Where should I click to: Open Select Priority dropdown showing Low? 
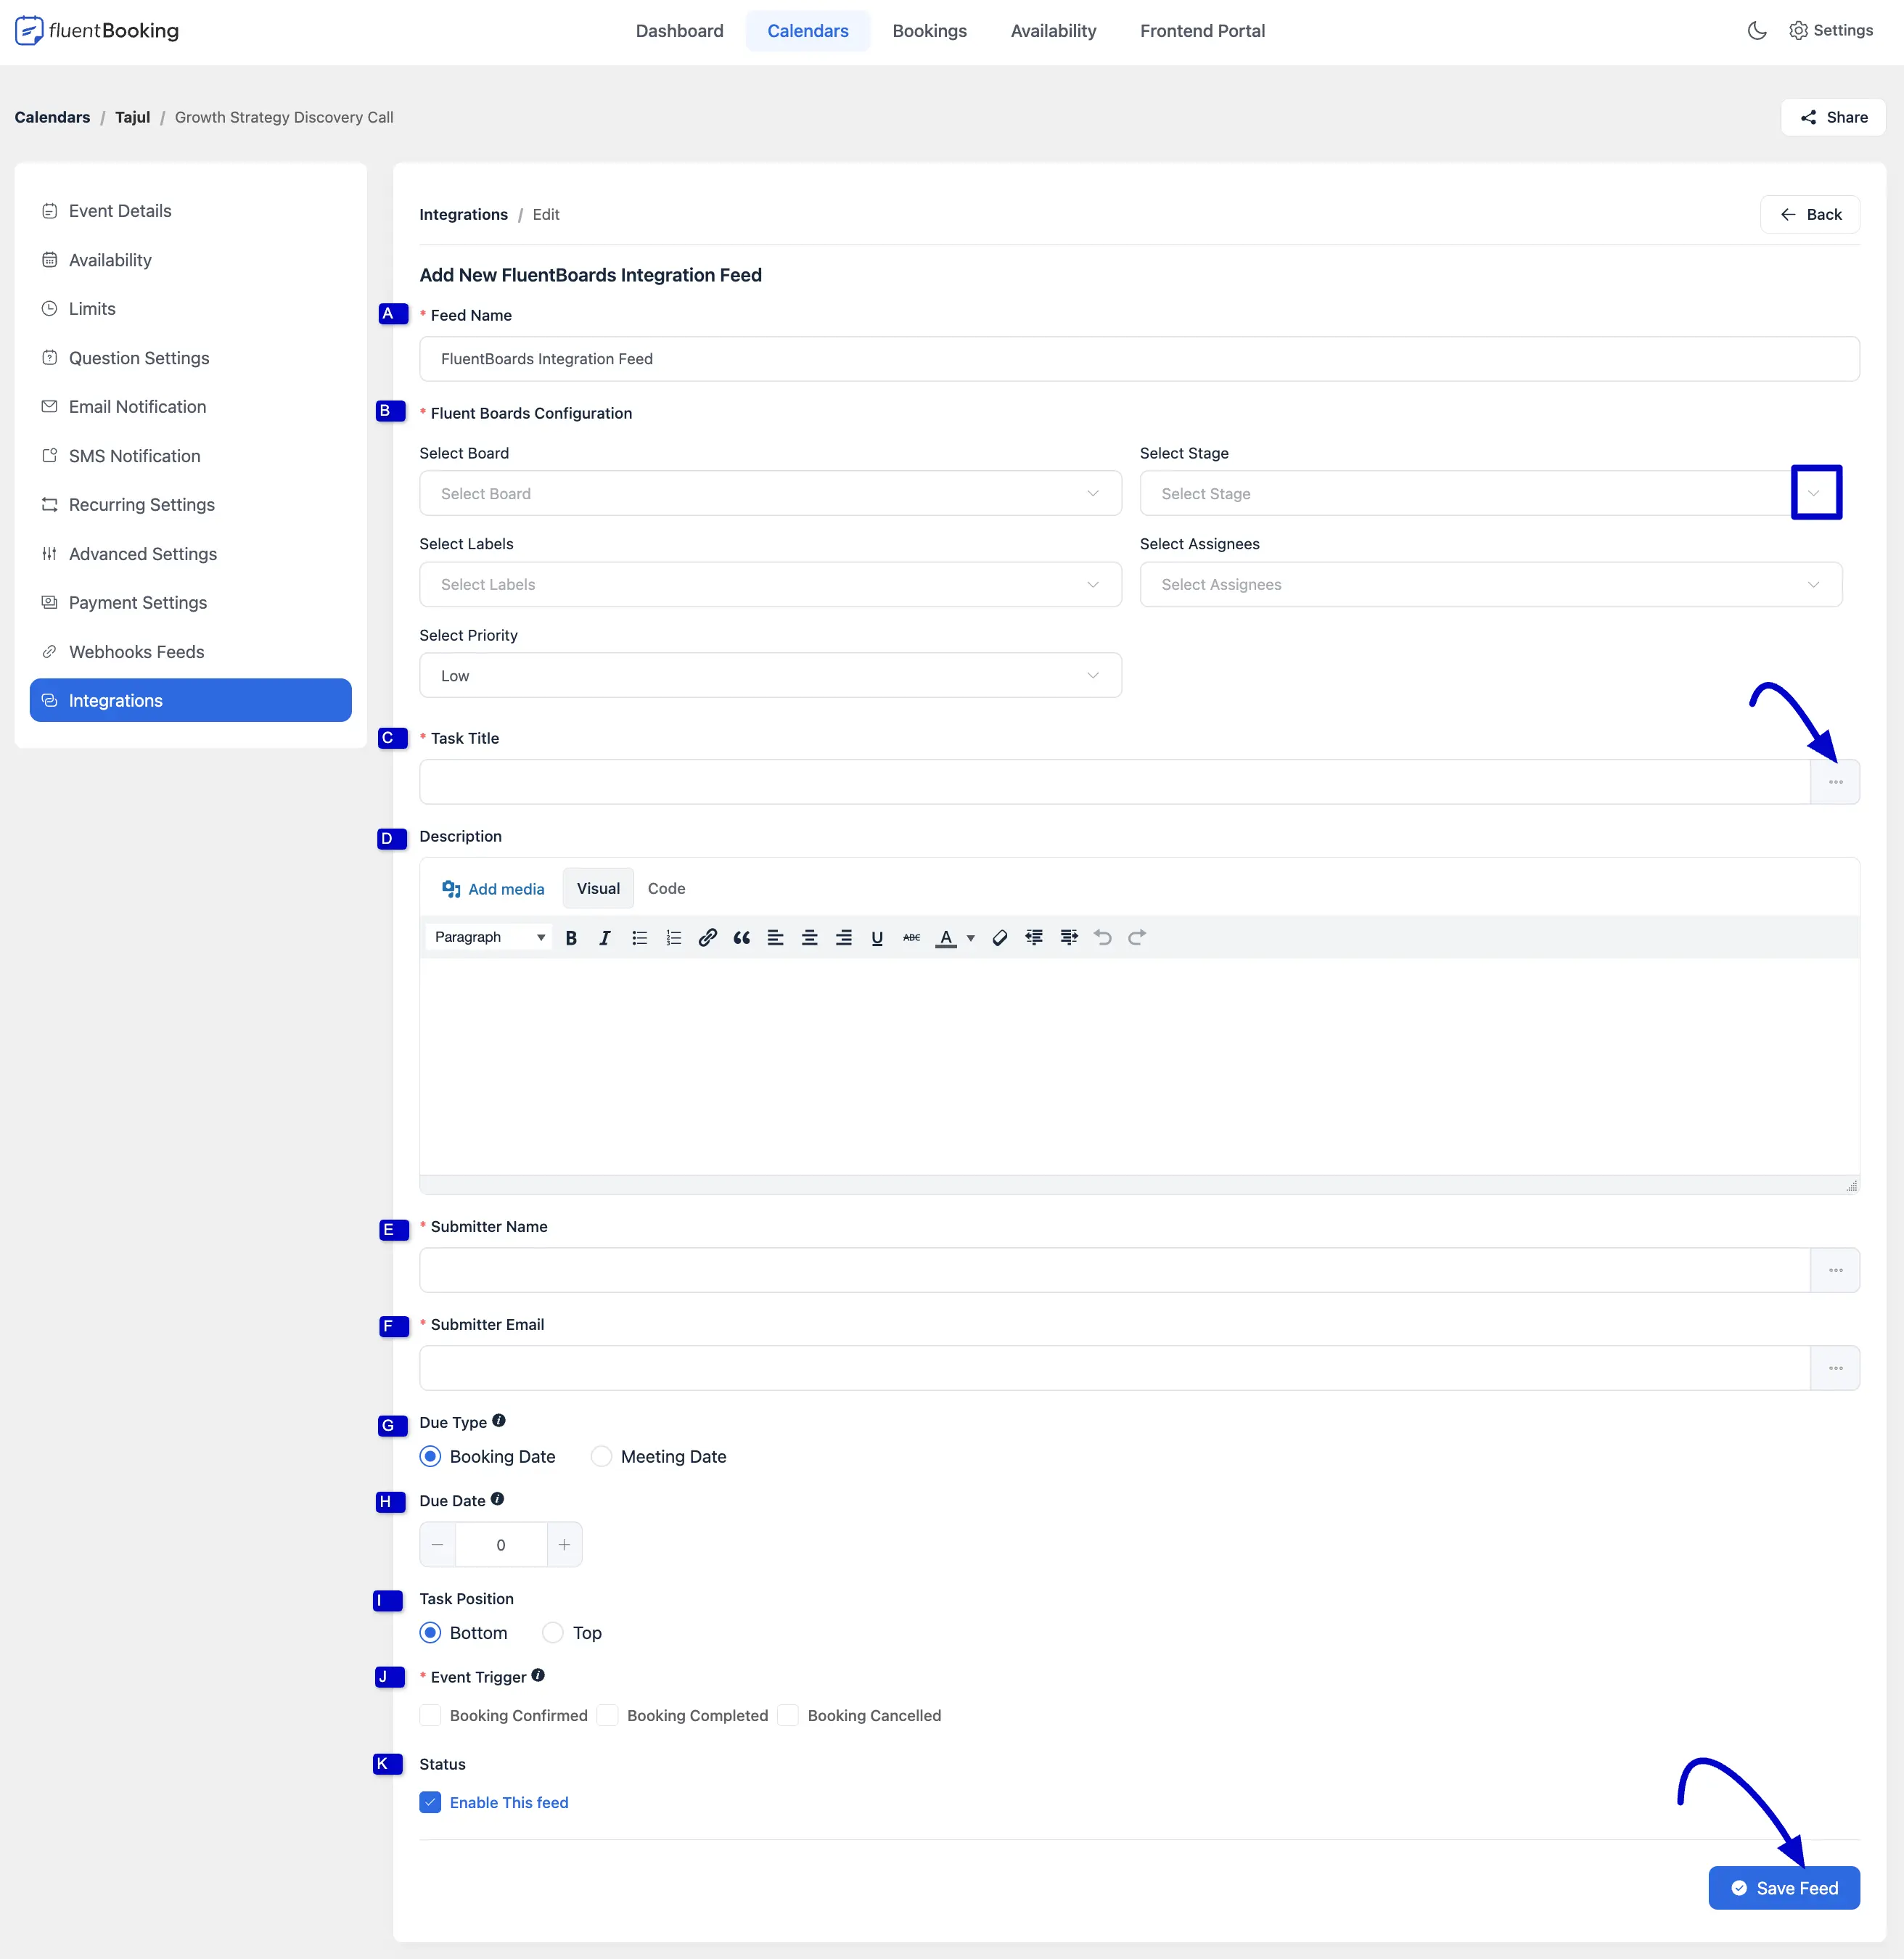pos(770,675)
